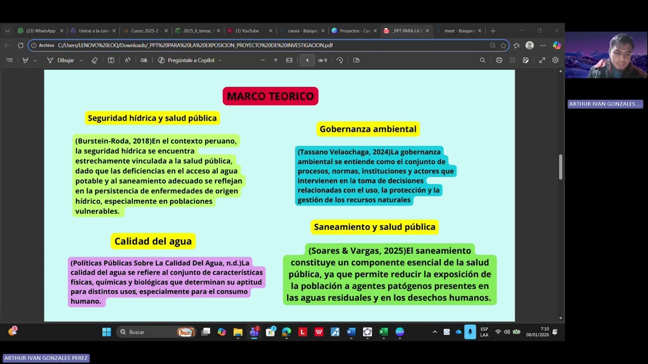Viewport: 648px width, 364px height.
Task: Show hidden system tray icons chevron
Action: [x=434, y=332]
